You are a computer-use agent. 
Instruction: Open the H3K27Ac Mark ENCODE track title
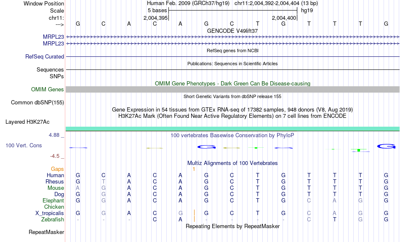coord(232,116)
